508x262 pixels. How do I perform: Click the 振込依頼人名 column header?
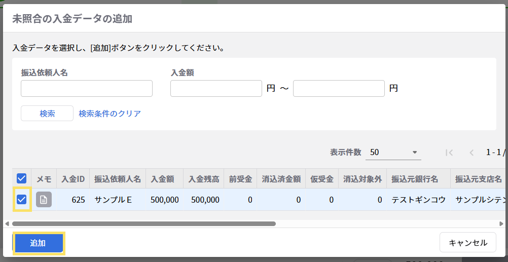point(117,179)
